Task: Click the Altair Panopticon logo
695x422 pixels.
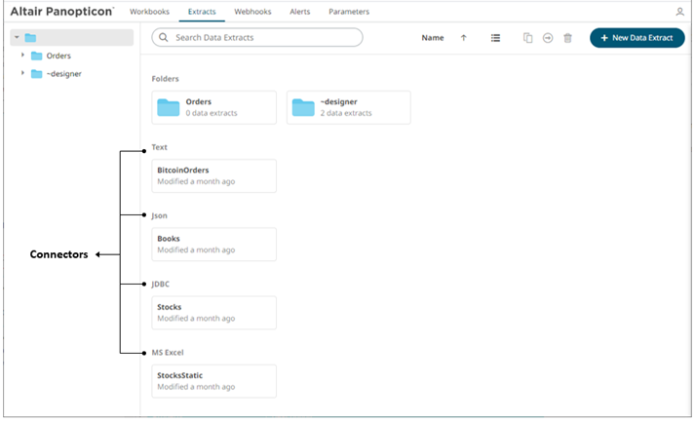Action: 62,12
